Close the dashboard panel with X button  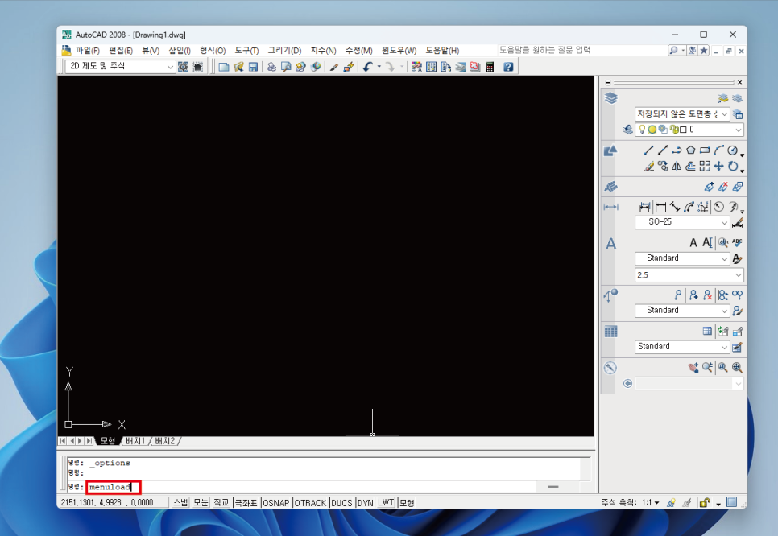tap(739, 82)
